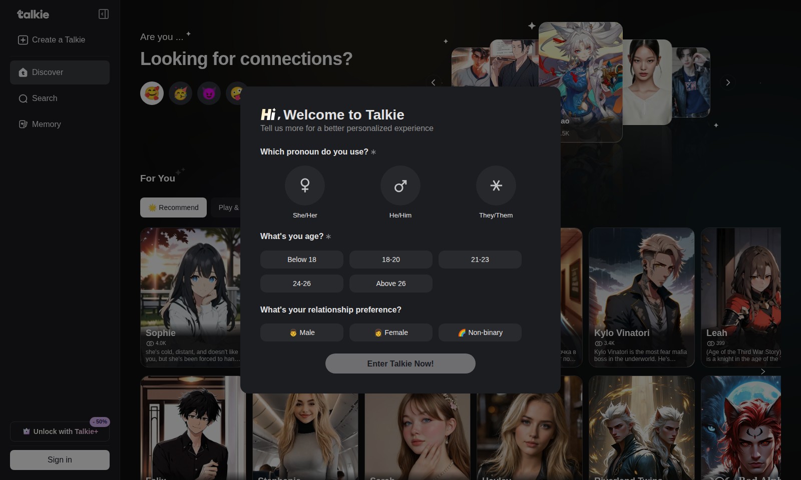Show next carousel character with right chevron
Screen dimensions: 801x480
(728, 82)
